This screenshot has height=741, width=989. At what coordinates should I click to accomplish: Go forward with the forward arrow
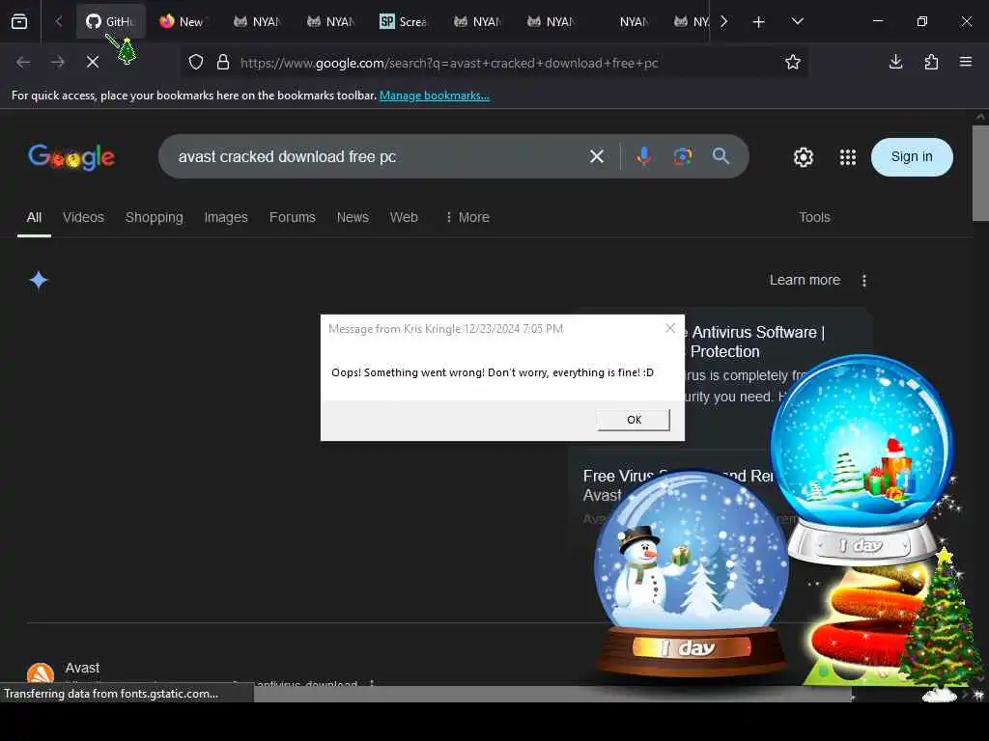[58, 62]
